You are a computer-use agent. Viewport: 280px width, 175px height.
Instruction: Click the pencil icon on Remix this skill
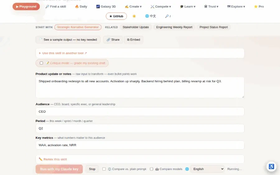coord(40,159)
